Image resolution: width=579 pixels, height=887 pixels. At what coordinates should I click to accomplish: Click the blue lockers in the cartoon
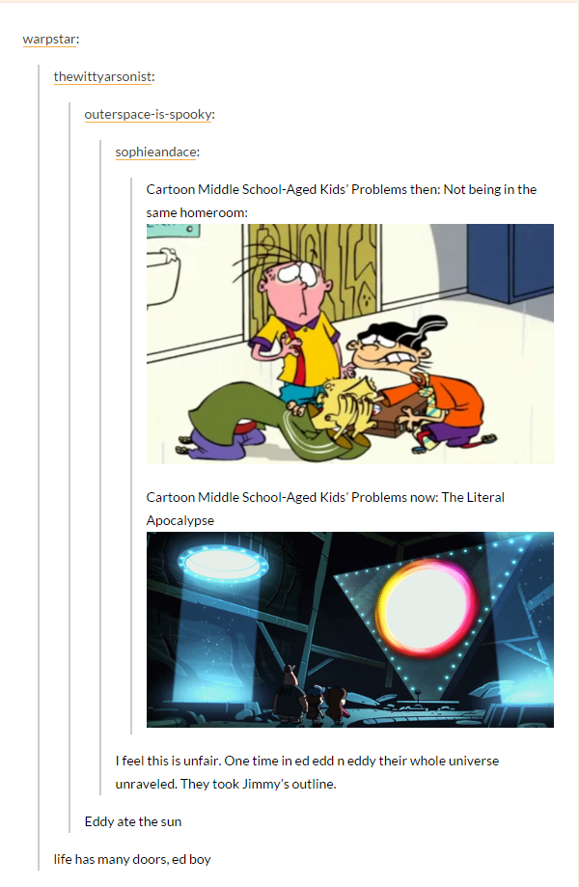coord(510,262)
